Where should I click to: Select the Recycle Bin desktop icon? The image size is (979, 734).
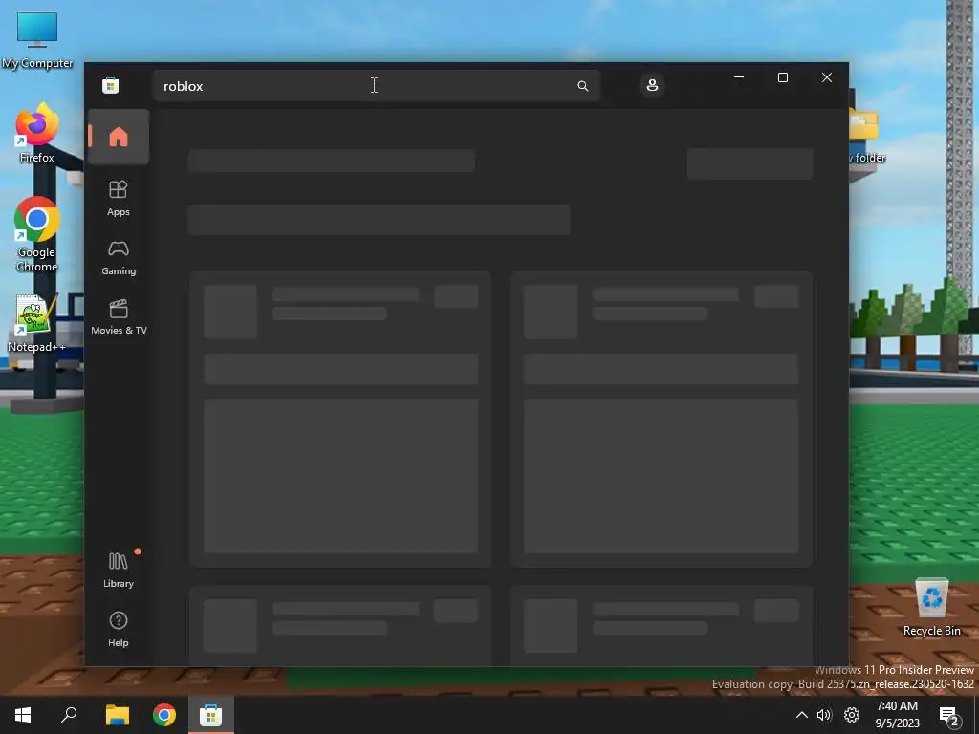931,607
